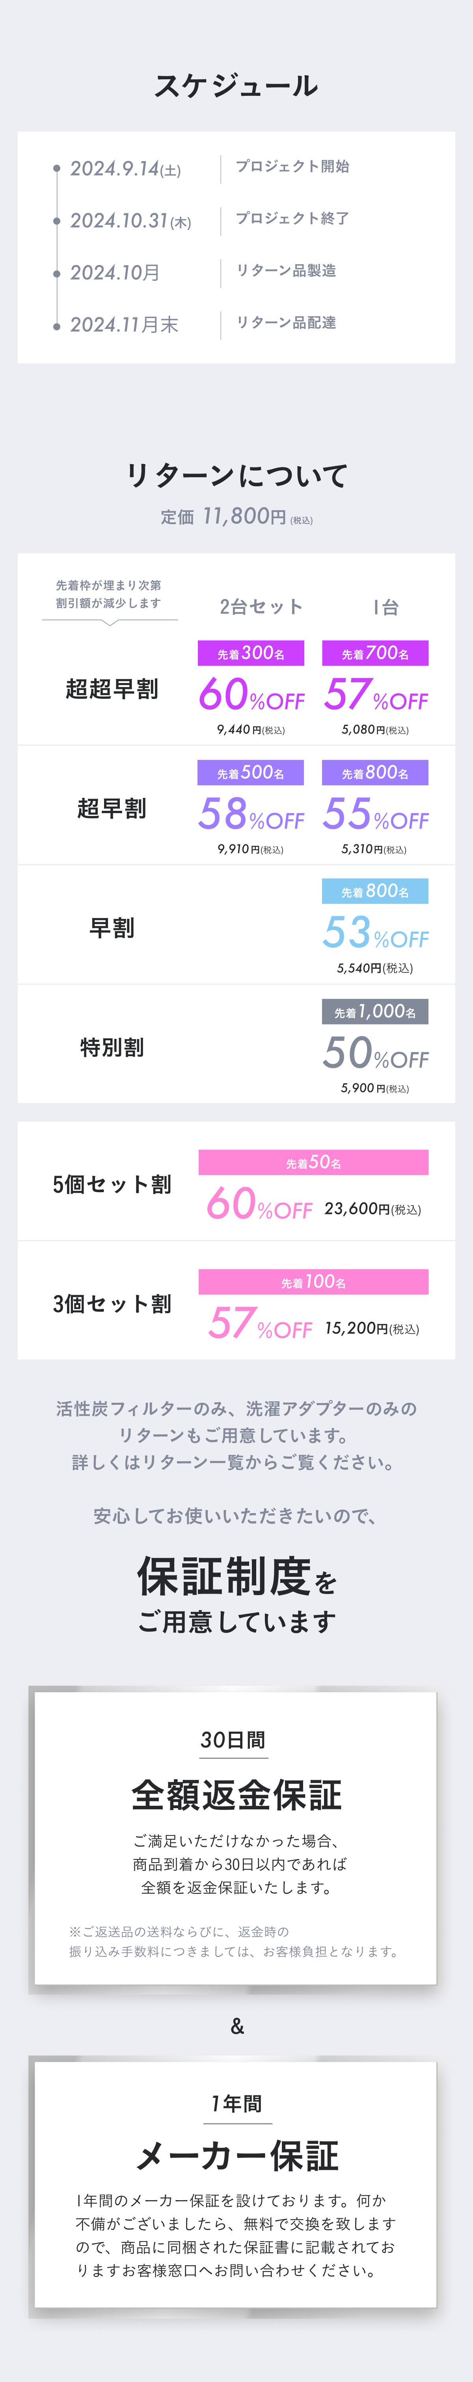473x2382 pixels.
Task: Click the リターンについて heading
Action: point(236,475)
